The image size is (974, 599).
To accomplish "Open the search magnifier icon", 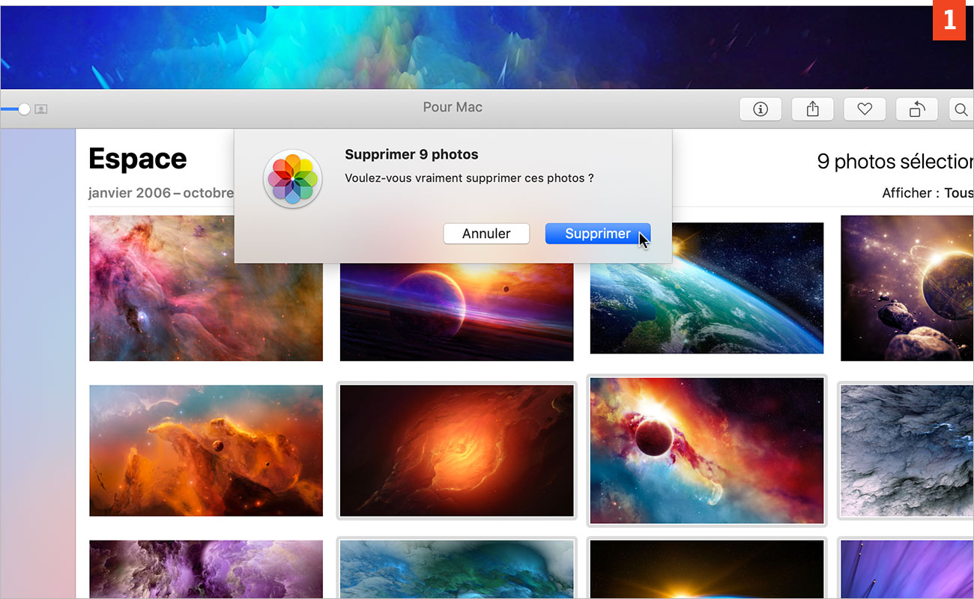I will [961, 109].
